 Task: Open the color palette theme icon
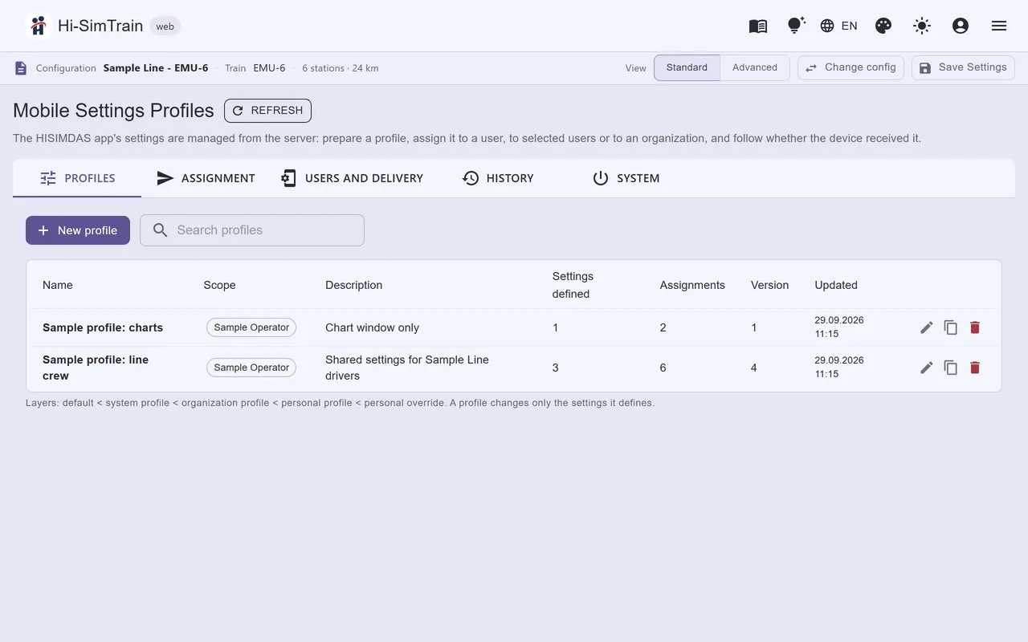click(x=883, y=26)
